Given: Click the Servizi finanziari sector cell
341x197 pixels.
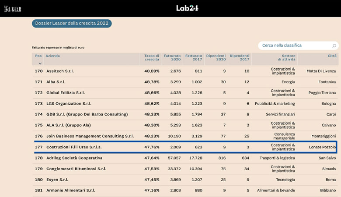Looking at the screenshot, I should point(280,114).
